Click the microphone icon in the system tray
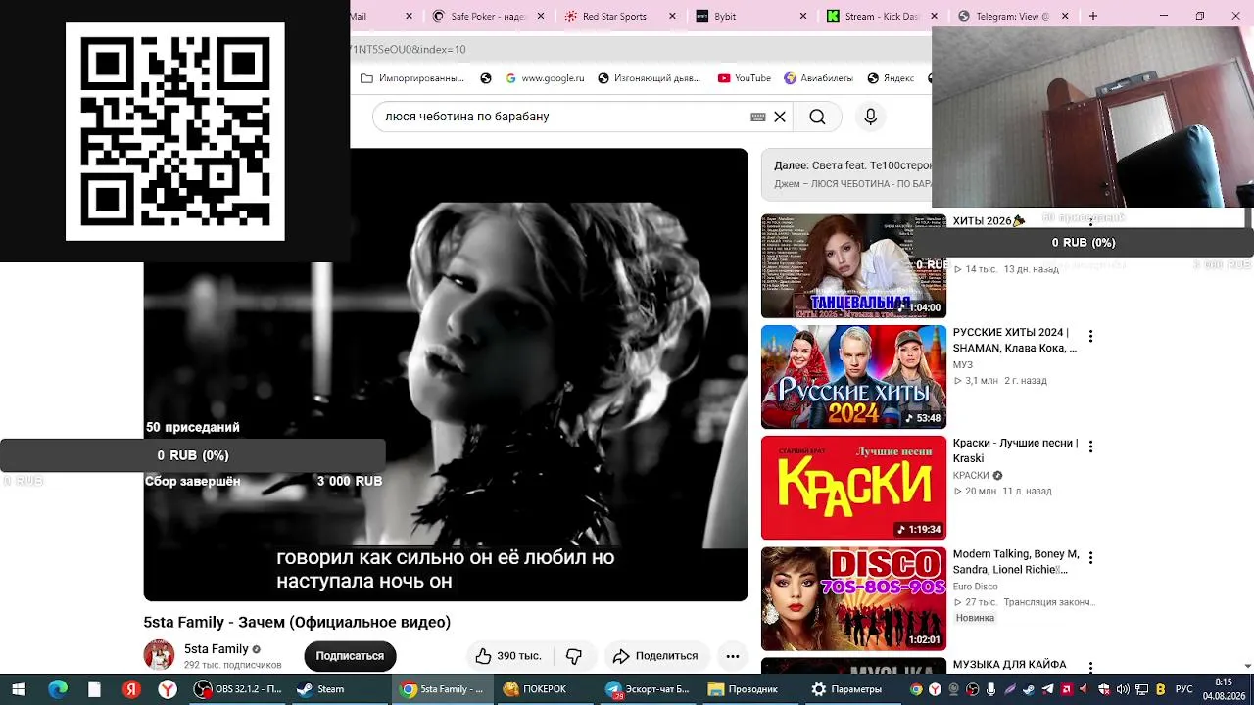Viewport: 1254px width, 705px height. pos(991,689)
